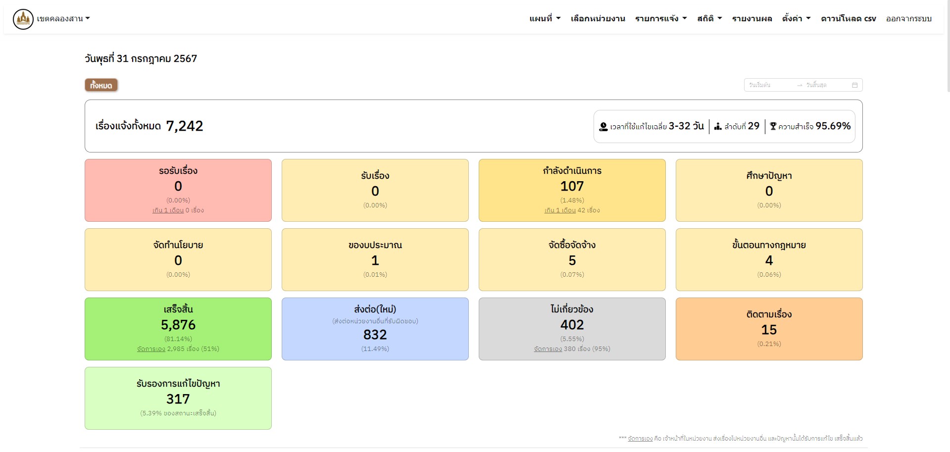Click the ranking podium icon
This screenshot has width=950, height=452.
718,127
